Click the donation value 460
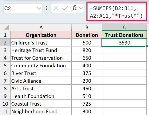 [x=87, y=89]
